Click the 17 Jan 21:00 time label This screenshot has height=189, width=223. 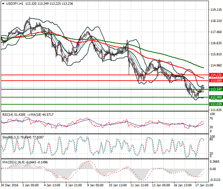[x=204, y=185]
